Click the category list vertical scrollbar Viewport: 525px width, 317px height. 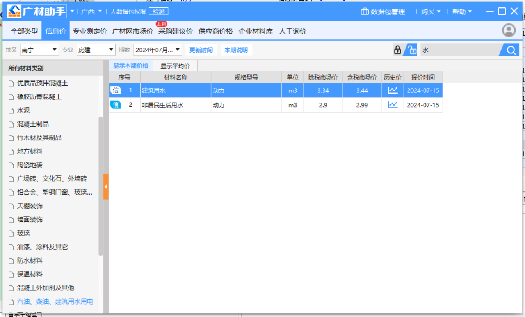point(101,186)
